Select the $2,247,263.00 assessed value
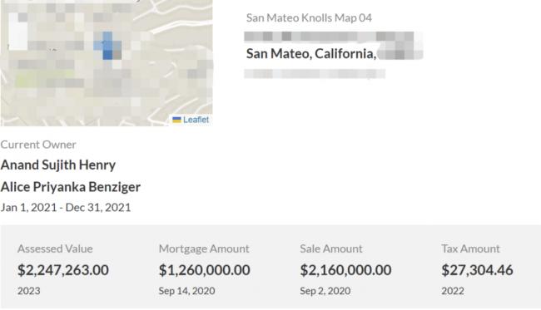541x310 pixels. pyautogui.click(x=63, y=270)
